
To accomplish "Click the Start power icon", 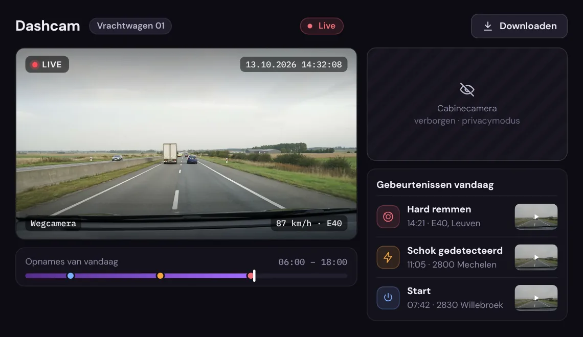I will (x=388, y=298).
